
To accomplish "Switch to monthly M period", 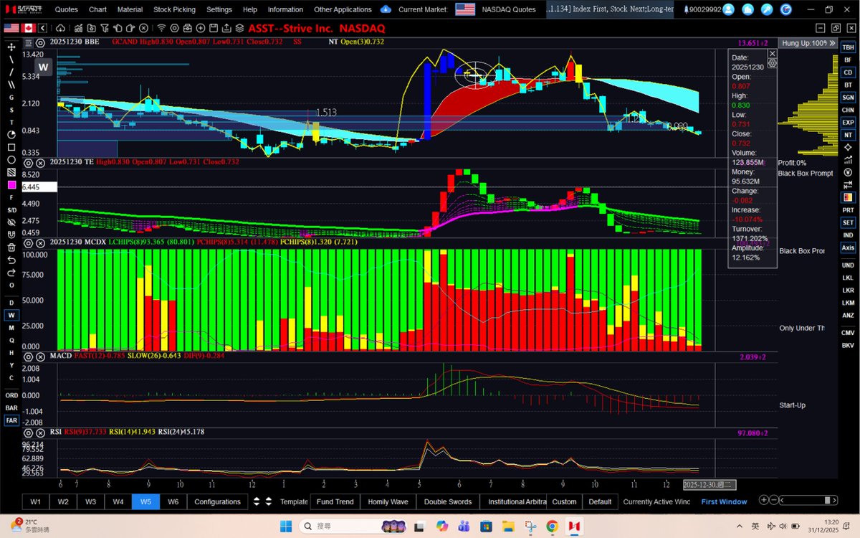I will click(x=11, y=328).
